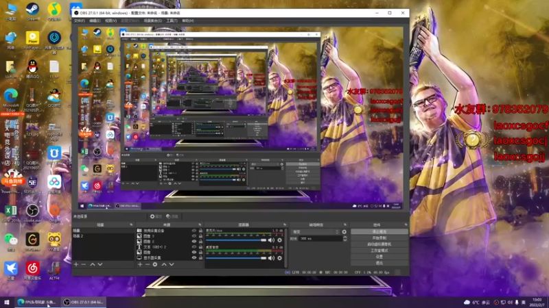Viewport: 549px width, 308px height.
Task: Open the NetEase Cloud Music desktop icon
Action: click(32, 268)
